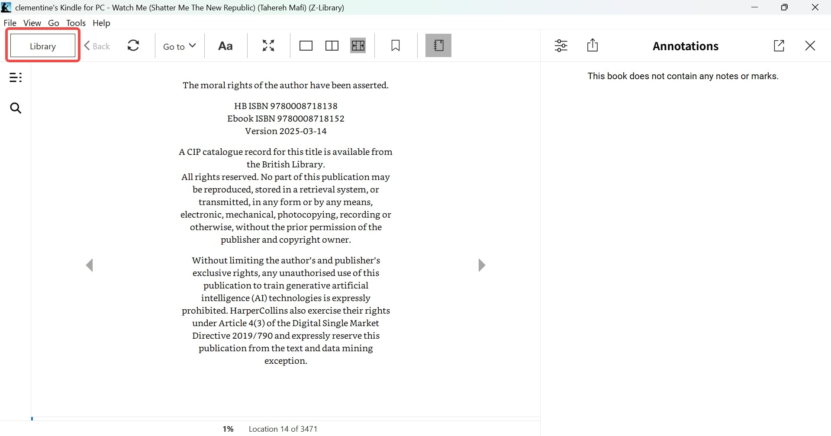Open annotation filter options
This screenshot has height=436, width=831.
point(560,45)
